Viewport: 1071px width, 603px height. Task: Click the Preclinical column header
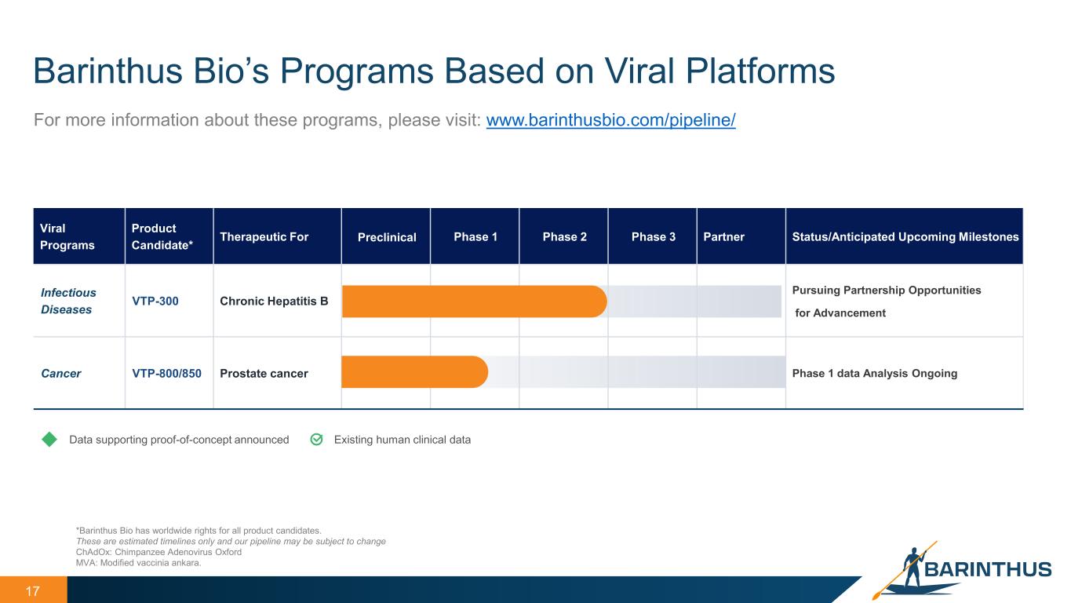387,237
